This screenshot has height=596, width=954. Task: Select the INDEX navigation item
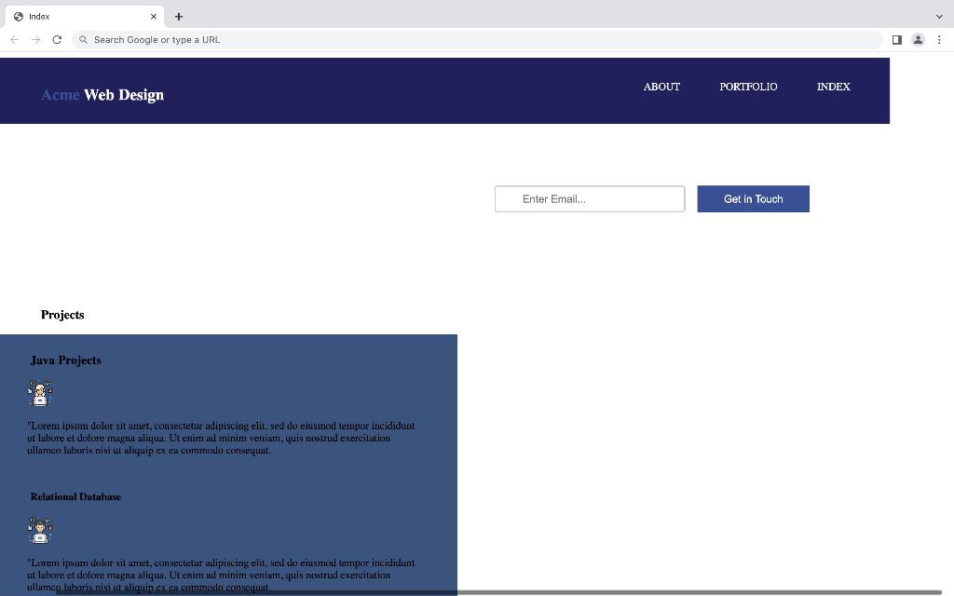[833, 87]
